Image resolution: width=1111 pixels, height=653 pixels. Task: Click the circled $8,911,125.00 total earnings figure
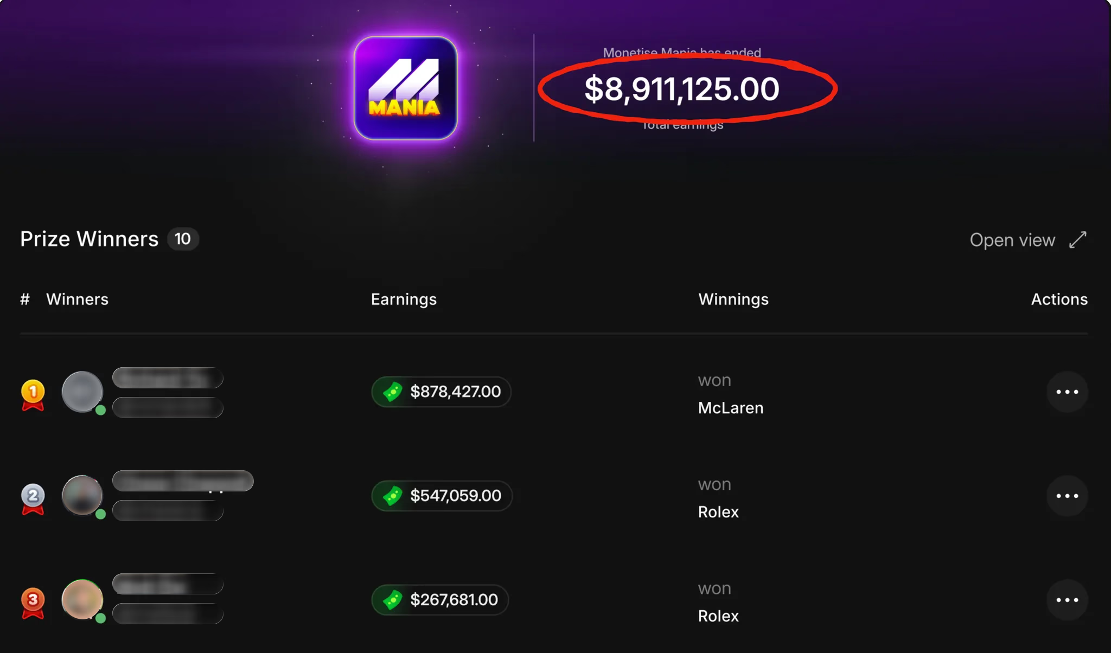(x=681, y=88)
